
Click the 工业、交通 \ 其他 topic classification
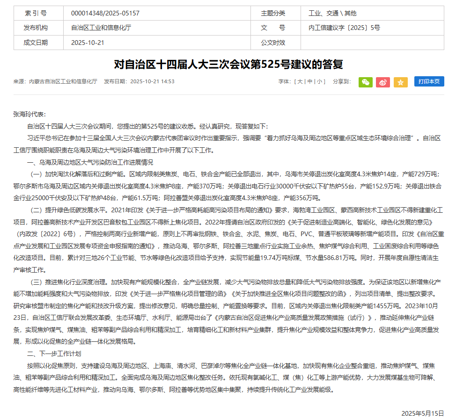coord(332,13)
